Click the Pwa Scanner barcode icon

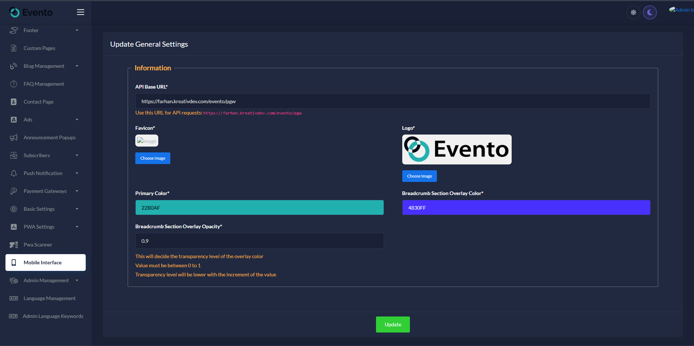coord(14,245)
